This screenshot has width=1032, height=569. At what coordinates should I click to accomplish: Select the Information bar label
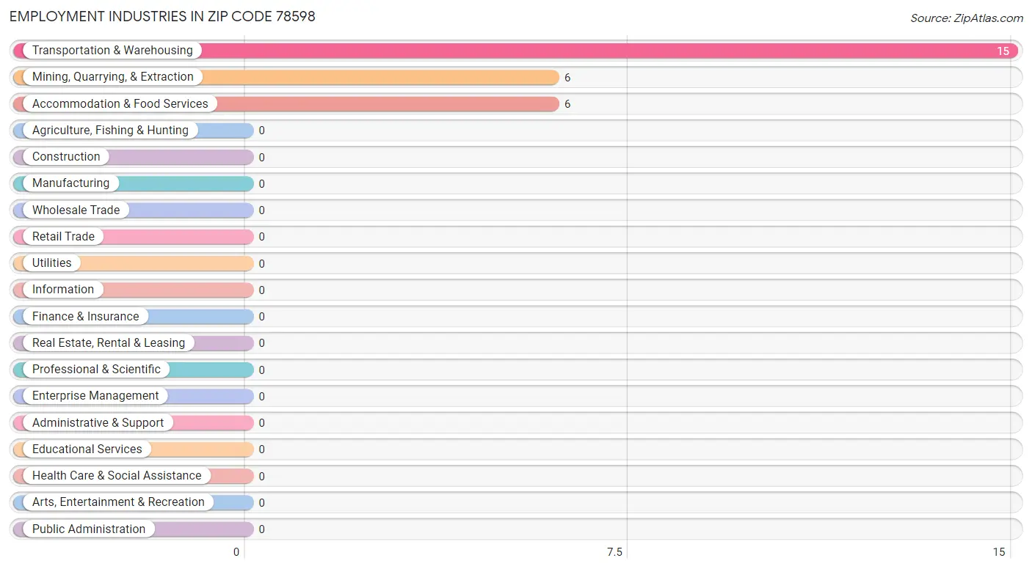coord(63,290)
